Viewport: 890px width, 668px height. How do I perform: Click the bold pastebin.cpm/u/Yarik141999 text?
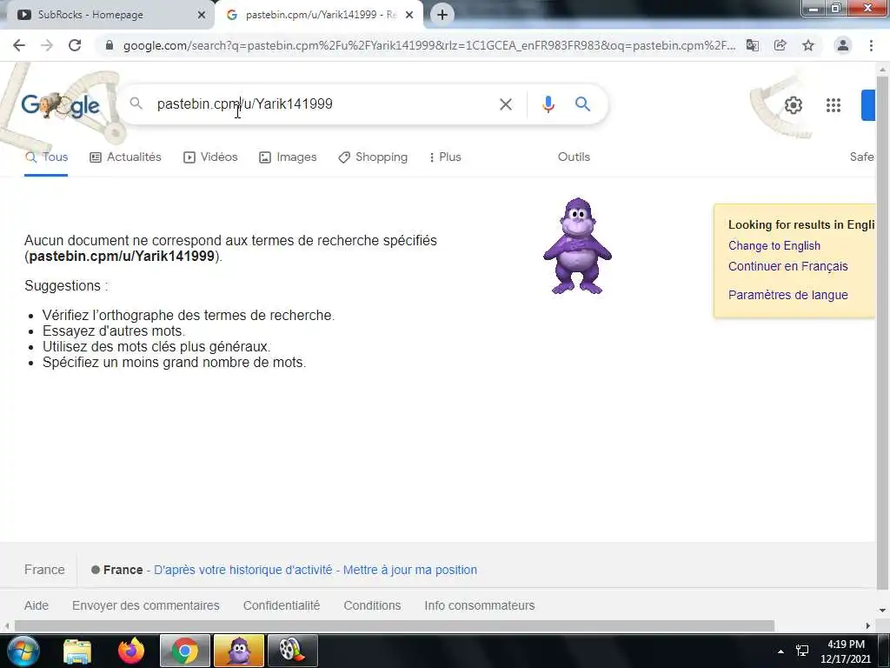point(122,257)
